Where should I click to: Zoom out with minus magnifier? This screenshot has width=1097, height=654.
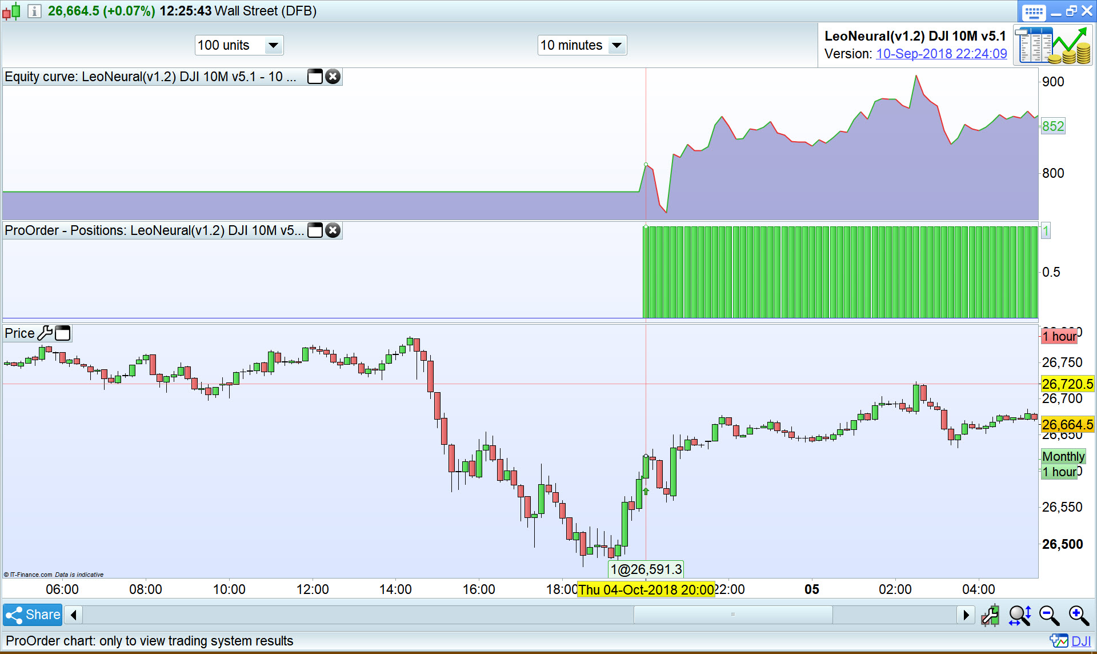point(1049,616)
